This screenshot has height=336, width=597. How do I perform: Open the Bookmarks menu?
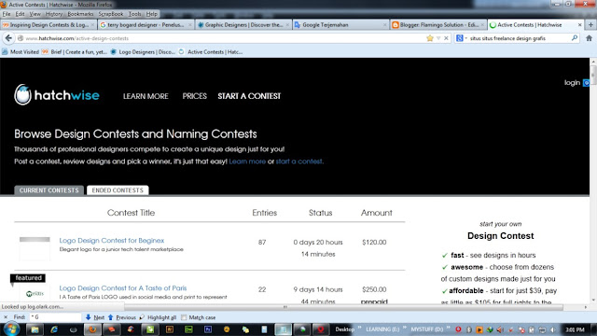pos(80,14)
